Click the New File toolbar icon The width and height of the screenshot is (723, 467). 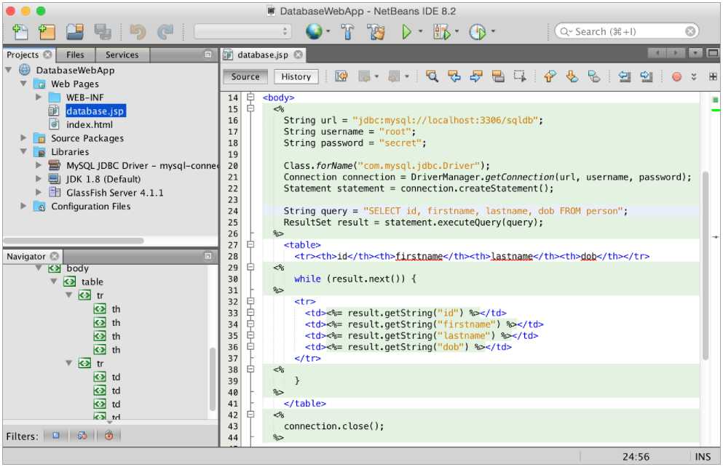[x=20, y=32]
